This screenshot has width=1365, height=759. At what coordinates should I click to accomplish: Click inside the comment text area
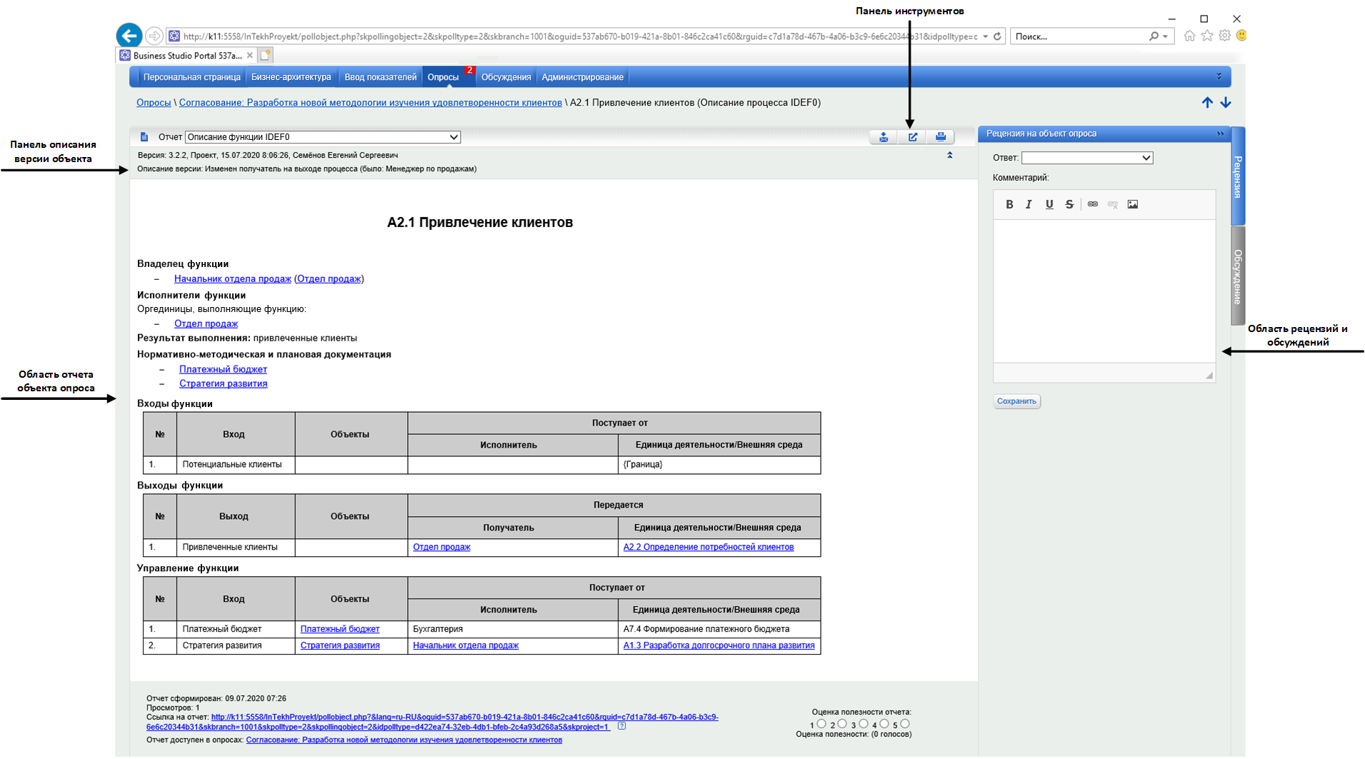click(x=1104, y=289)
